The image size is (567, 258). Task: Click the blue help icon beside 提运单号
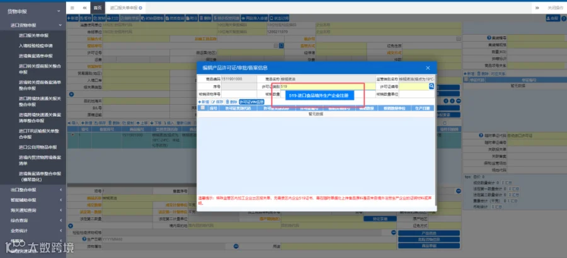coord(282,45)
